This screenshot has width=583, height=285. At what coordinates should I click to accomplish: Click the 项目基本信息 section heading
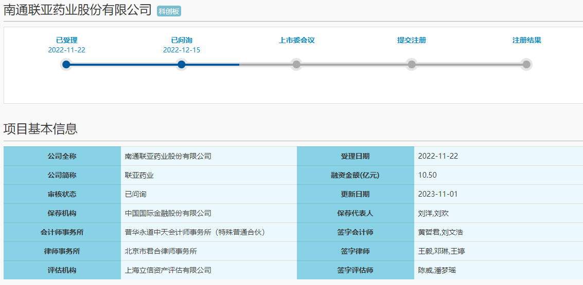pos(41,129)
